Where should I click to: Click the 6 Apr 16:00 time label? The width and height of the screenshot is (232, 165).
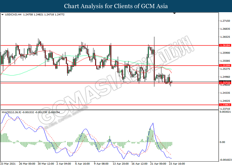point(83,164)
